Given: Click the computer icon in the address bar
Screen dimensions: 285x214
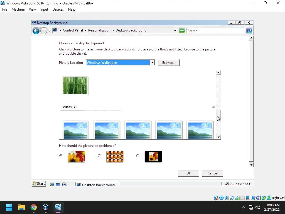Looking at the screenshot, I should pyautogui.click(x=55, y=30).
